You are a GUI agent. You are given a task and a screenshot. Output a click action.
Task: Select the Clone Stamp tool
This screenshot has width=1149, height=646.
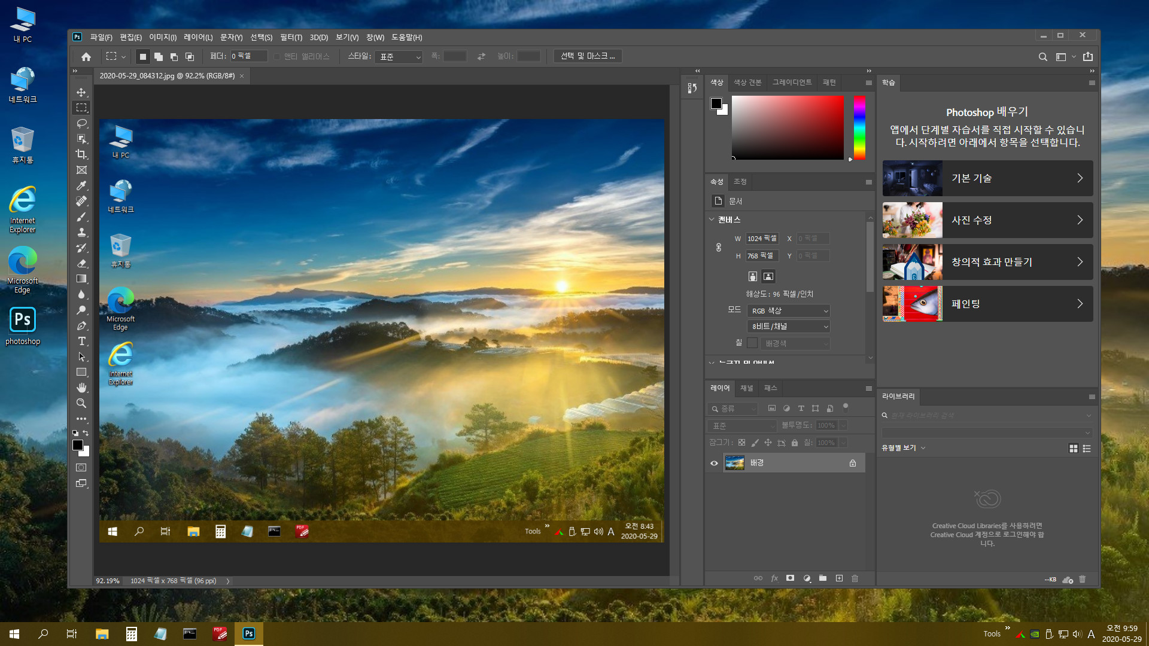click(81, 232)
